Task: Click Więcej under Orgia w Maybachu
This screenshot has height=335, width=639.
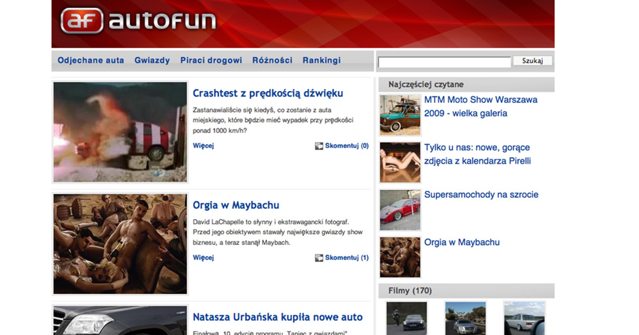Action: pos(203,258)
